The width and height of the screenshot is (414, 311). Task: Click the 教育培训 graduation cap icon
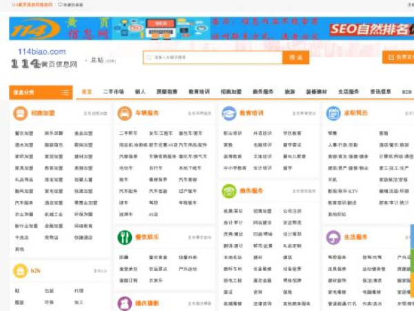pyautogui.click(x=229, y=113)
